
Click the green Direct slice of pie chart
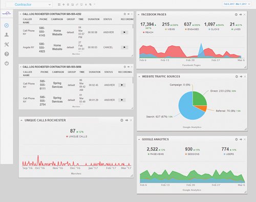click(x=199, y=99)
